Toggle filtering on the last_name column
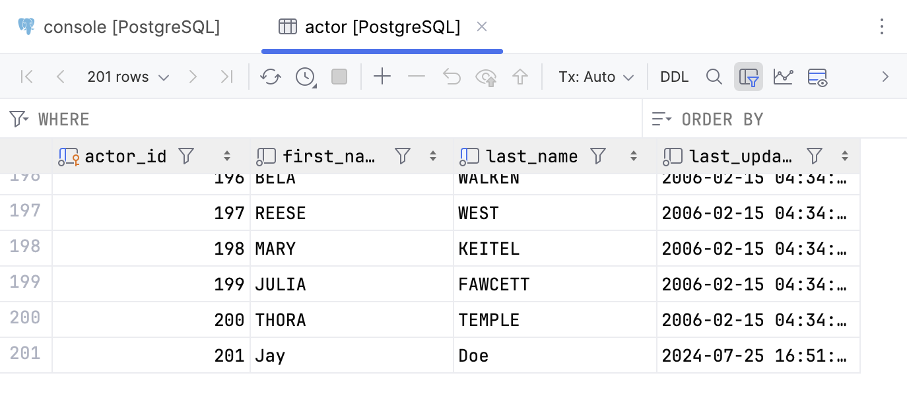Screen dimensions: 907x396 597,156
